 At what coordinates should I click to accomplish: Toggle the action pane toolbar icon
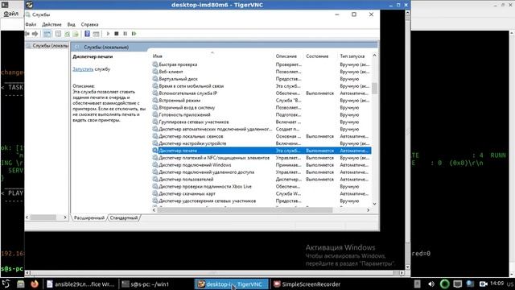(96, 34)
